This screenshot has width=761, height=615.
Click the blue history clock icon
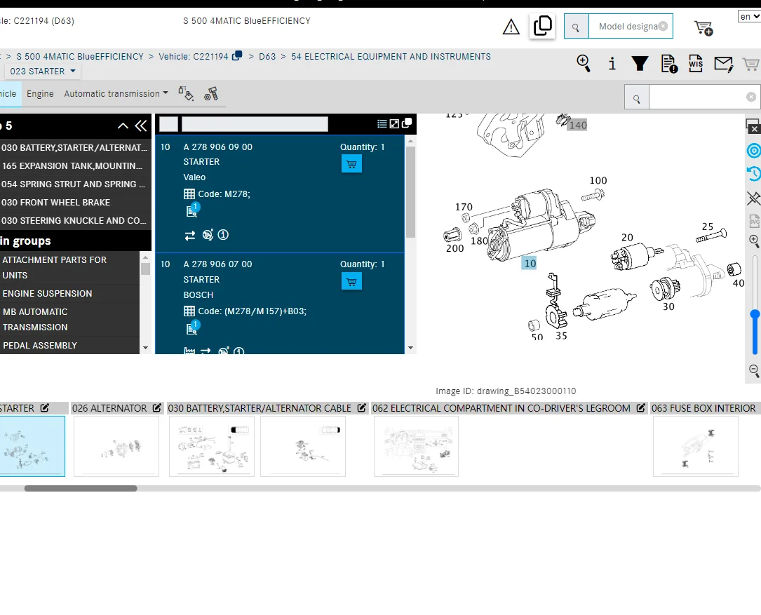point(754,174)
